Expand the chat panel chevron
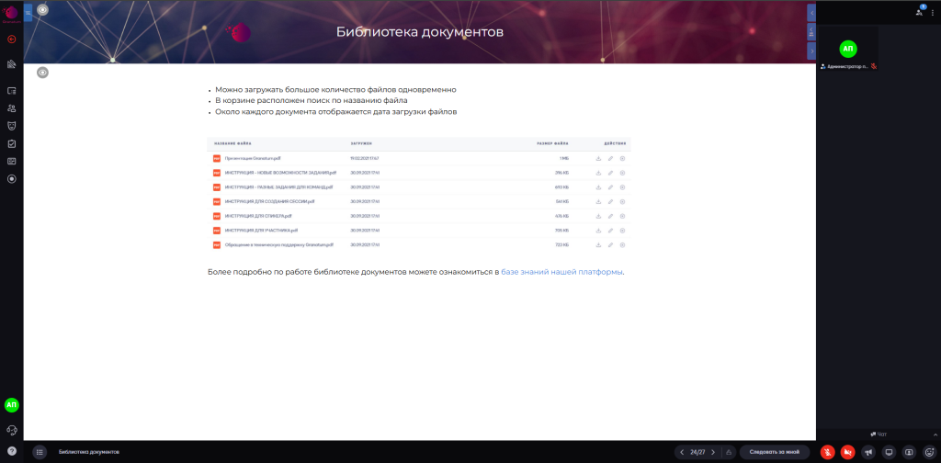 point(935,435)
